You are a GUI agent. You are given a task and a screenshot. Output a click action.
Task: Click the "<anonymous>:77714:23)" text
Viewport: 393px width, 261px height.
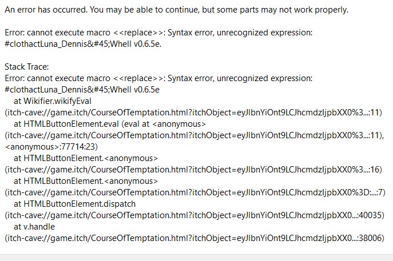[x=51, y=147]
